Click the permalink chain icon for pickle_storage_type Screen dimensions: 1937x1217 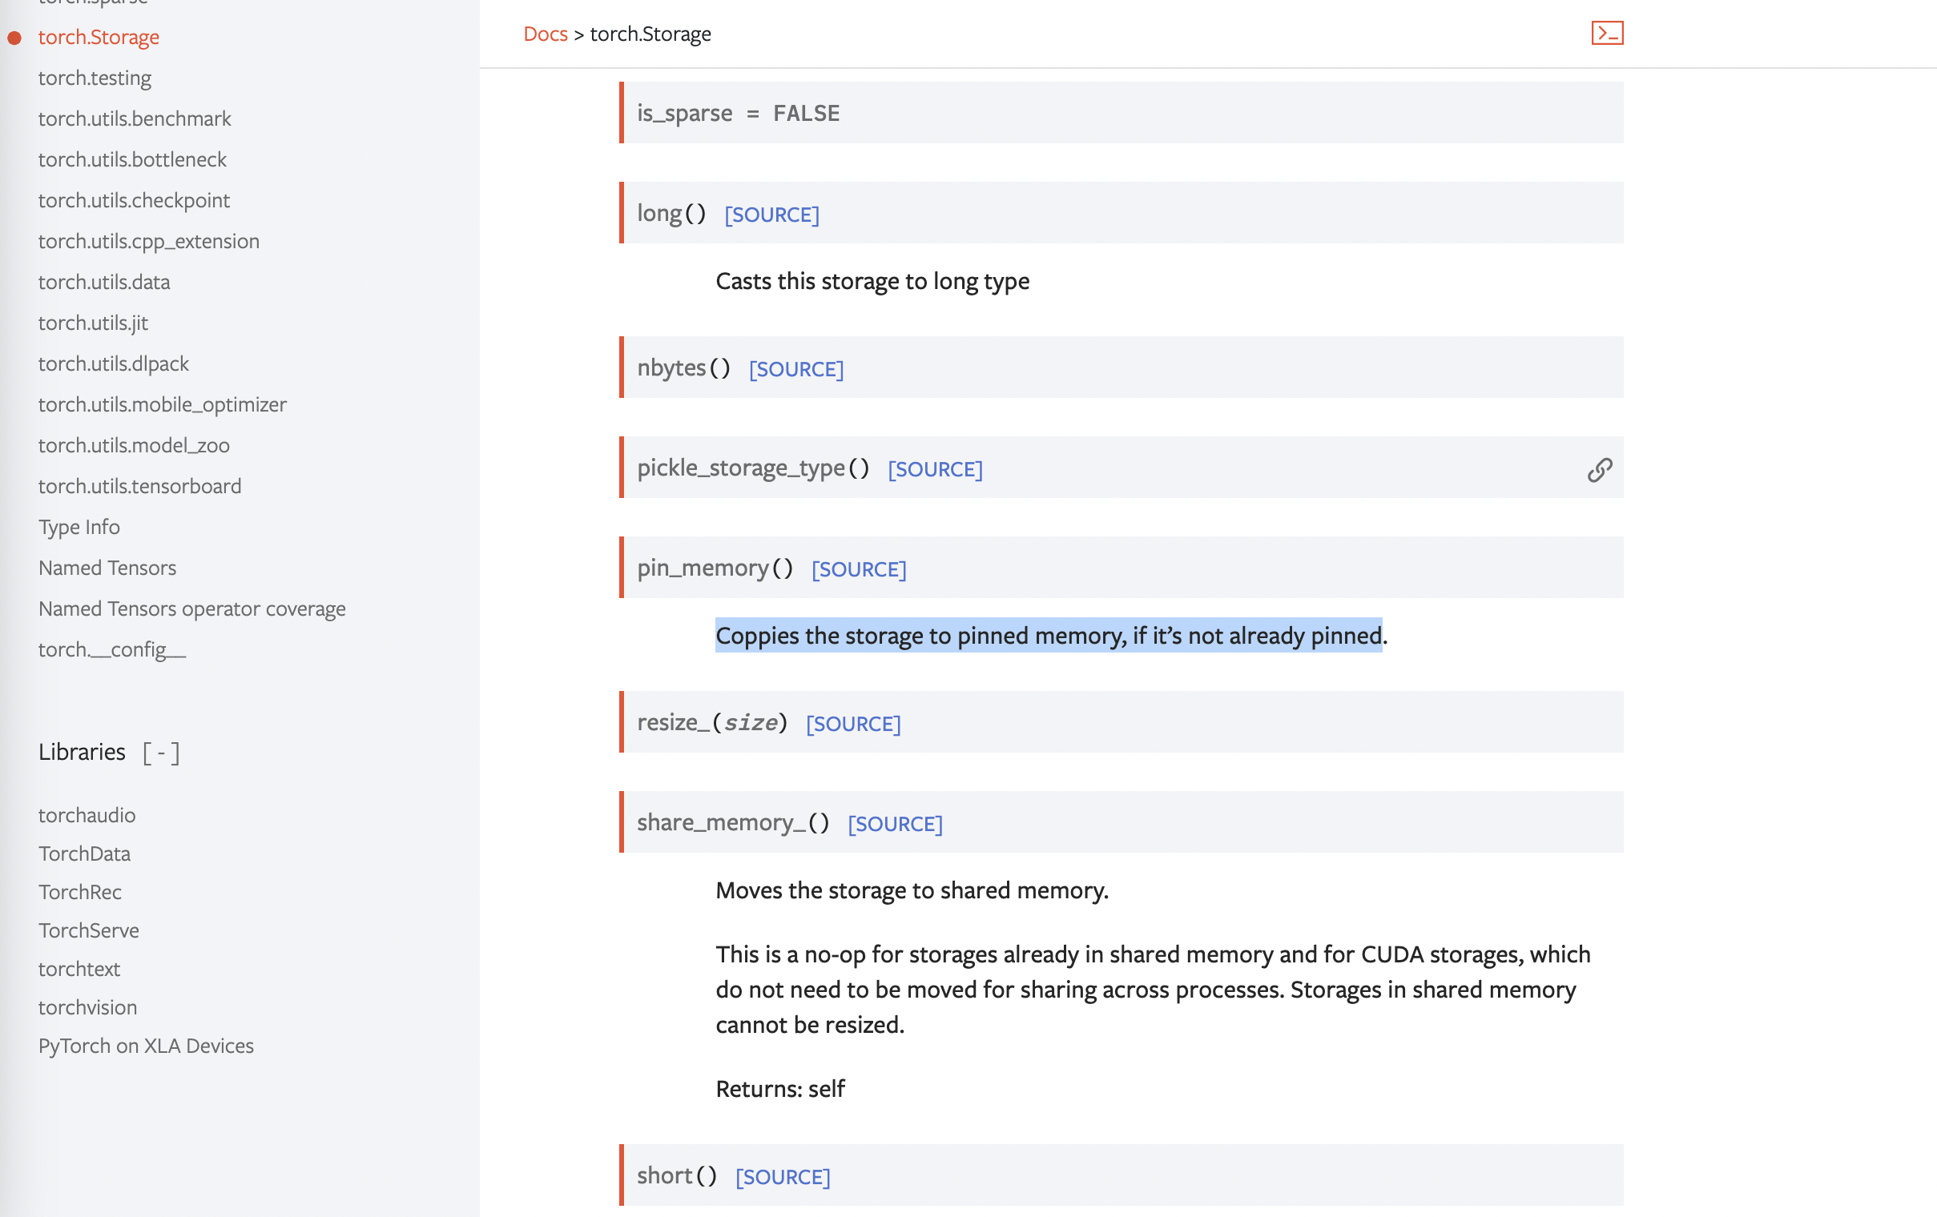(x=1599, y=469)
